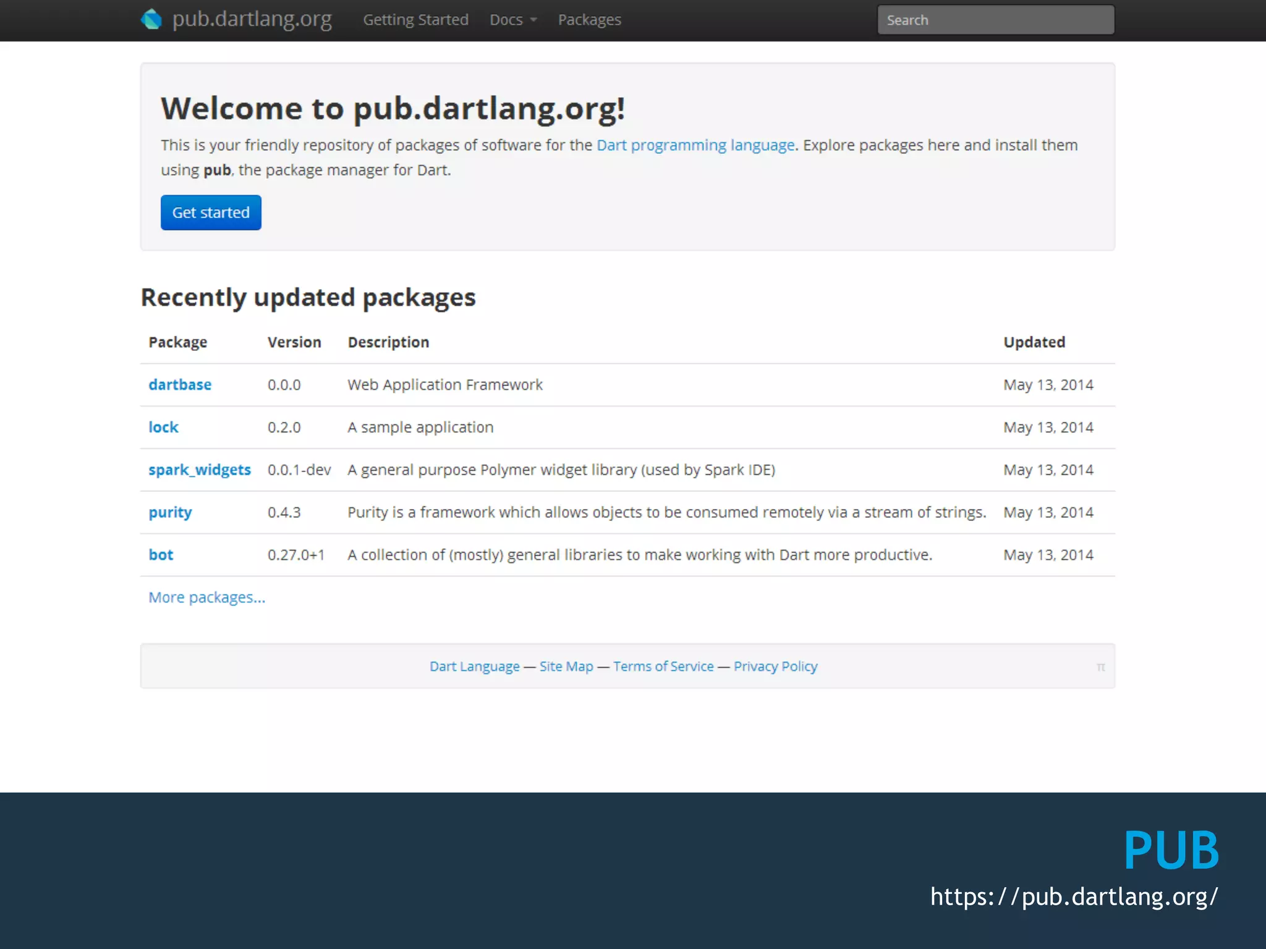1266x949 pixels.
Task: Click the Updated column header
Action: (1034, 342)
